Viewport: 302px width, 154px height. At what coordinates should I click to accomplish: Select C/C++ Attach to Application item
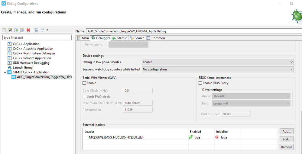[33, 49]
